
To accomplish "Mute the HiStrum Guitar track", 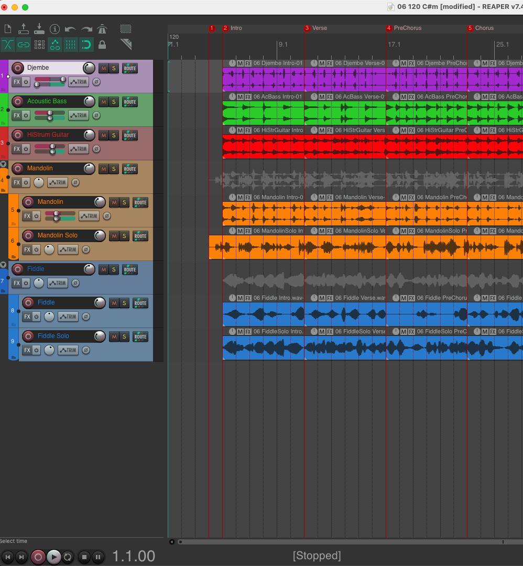I will [x=104, y=135].
